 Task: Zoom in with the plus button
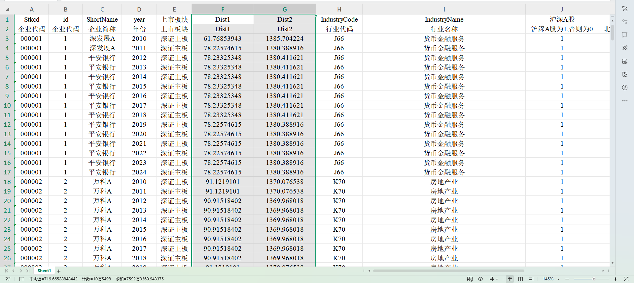tap(616, 279)
